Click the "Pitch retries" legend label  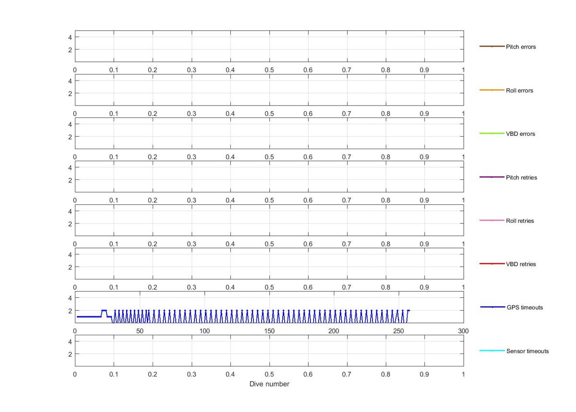(x=521, y=177)
